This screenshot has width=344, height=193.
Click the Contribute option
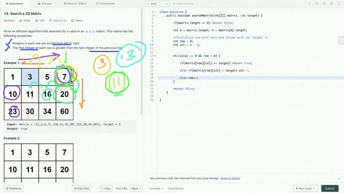click(176, 188)
